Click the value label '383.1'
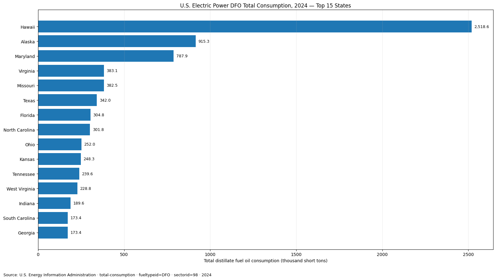Viewport: 496px width, 280px height. (112, 71)
